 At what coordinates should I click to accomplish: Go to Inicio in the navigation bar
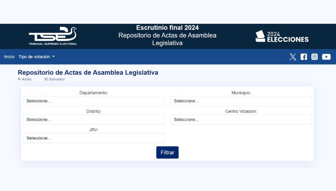click(x=9, y=57)
